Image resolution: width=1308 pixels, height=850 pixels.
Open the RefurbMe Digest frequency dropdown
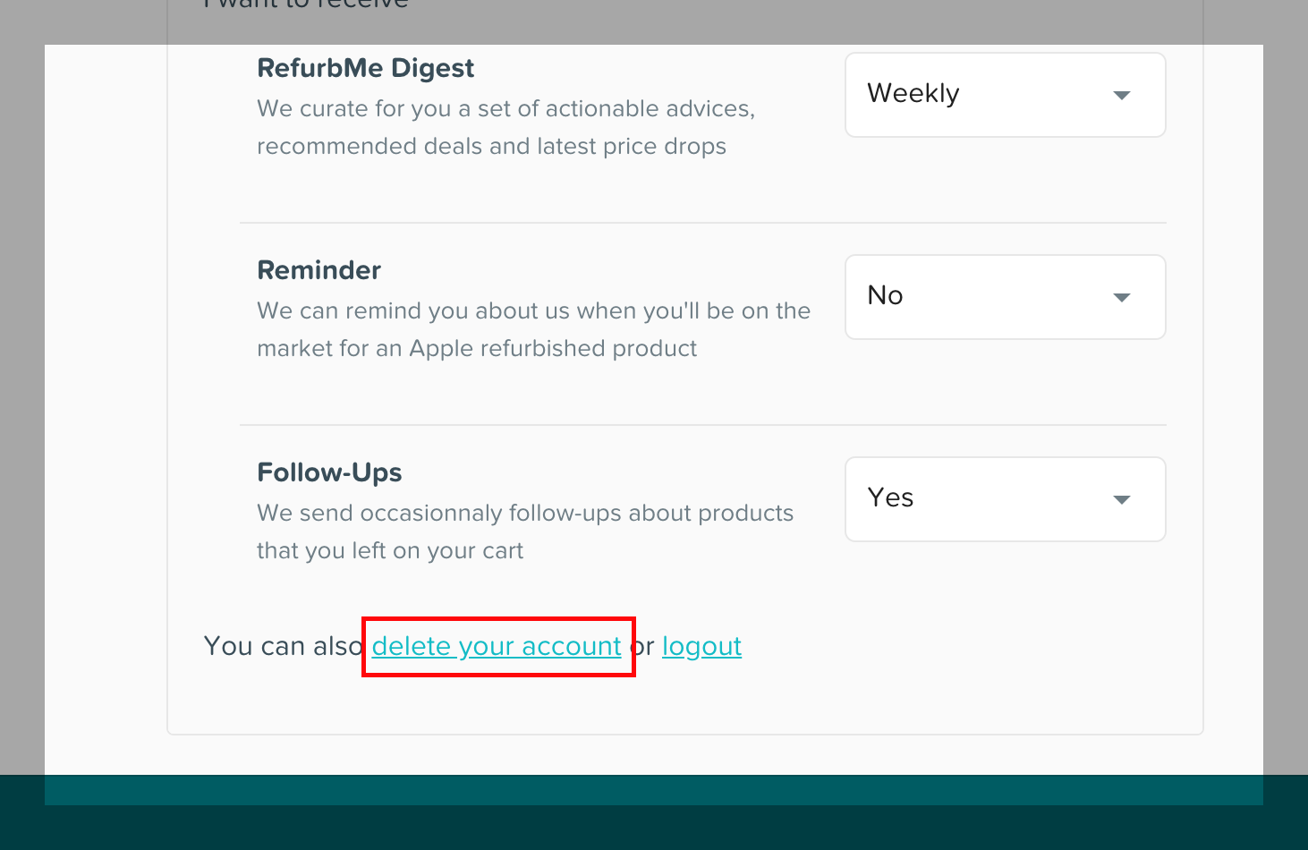[1005, 95]
